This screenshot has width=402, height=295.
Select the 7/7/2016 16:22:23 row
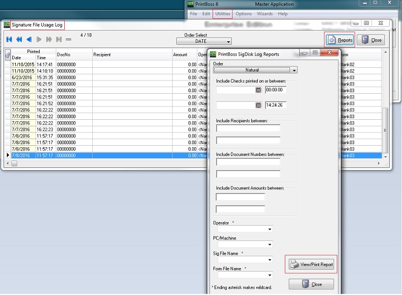109,129
